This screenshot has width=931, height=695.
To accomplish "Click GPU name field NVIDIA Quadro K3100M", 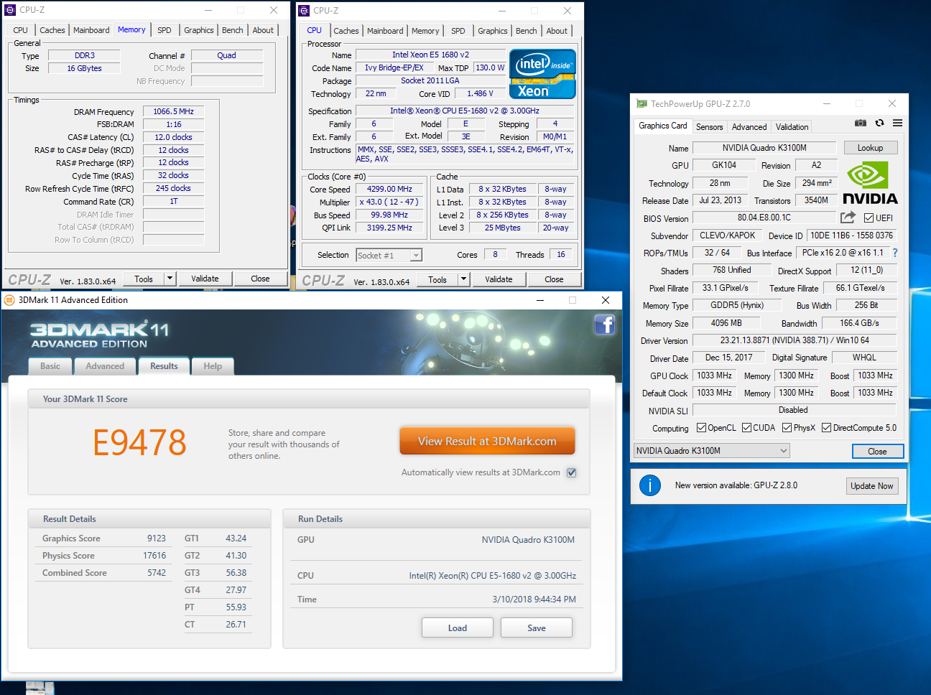I will tap(764, 148).
